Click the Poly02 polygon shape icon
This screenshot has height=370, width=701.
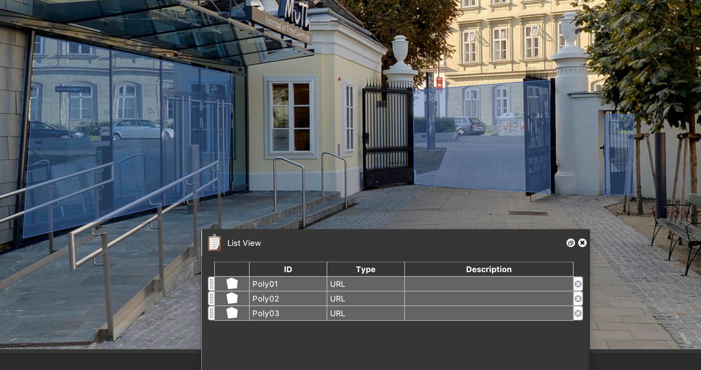click(232, 298)
